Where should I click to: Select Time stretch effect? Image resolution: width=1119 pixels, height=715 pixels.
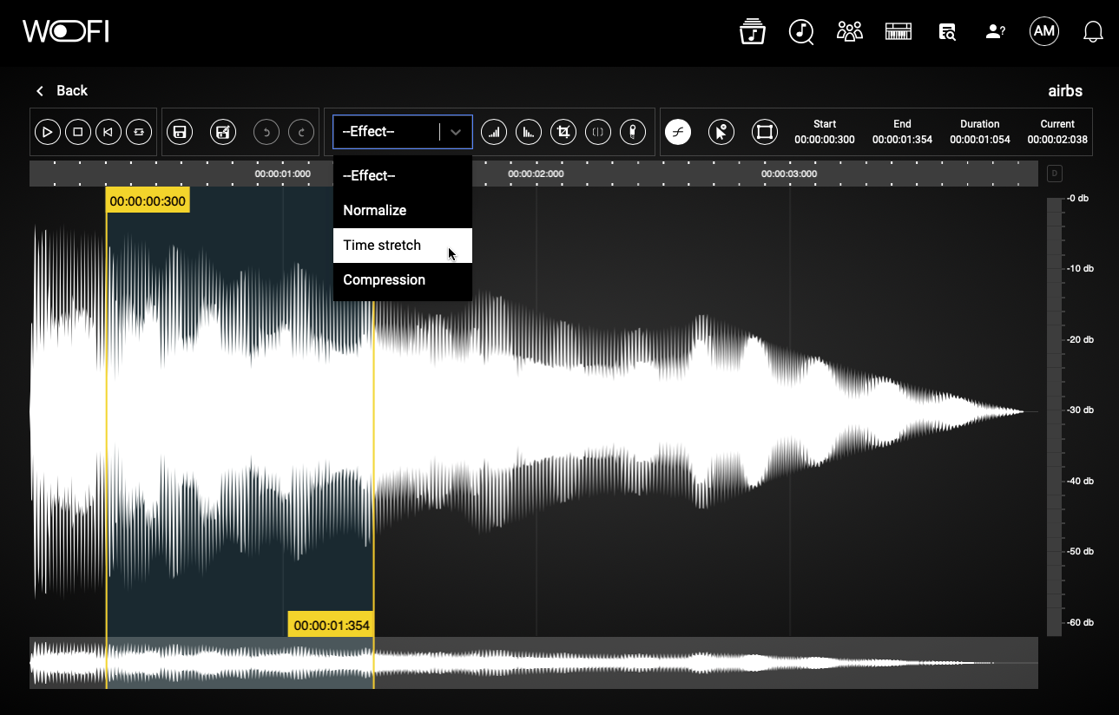click(x=403, y=245)
